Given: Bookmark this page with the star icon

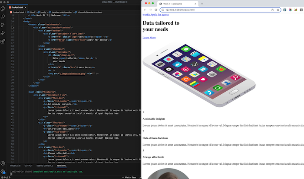Looking at the screenshot, I should [278, 10].
